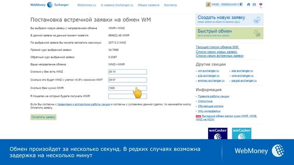Screen dimensions: 294x165
Task: Open emoney.exchanger.ru section link
Action: tap(211, 81)
